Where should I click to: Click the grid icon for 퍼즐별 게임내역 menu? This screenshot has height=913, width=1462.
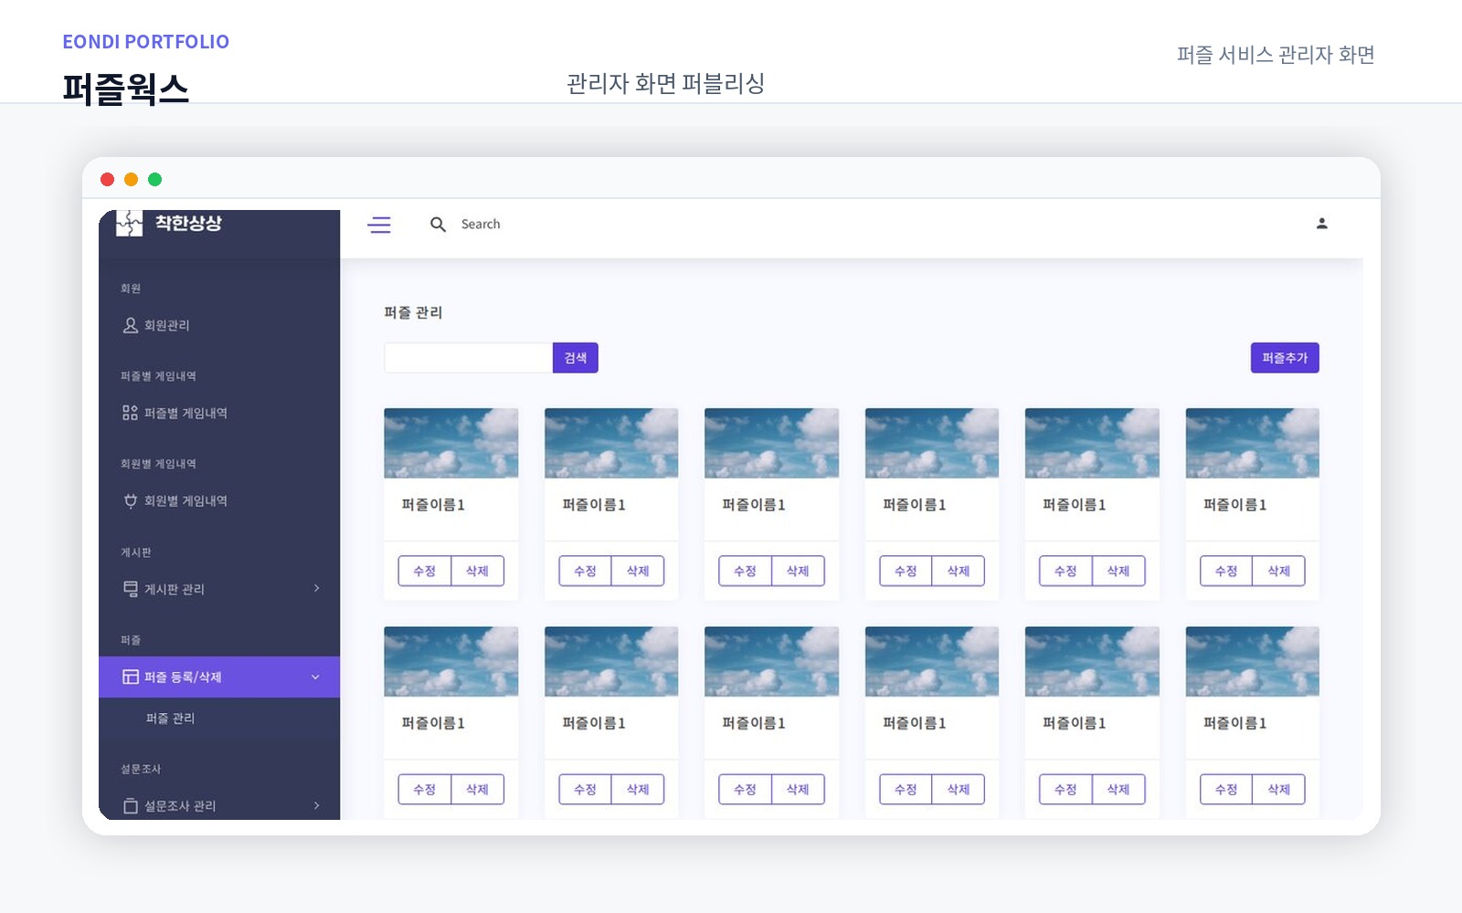[131, 413]
